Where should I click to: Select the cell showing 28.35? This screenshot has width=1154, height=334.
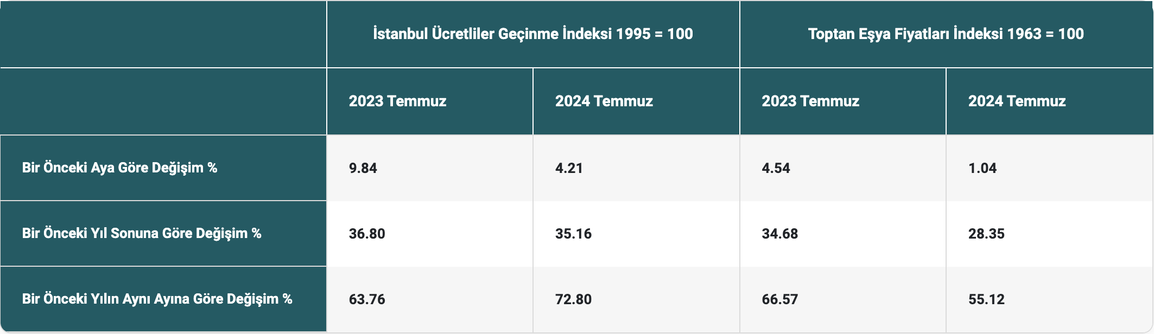(986, 234)
